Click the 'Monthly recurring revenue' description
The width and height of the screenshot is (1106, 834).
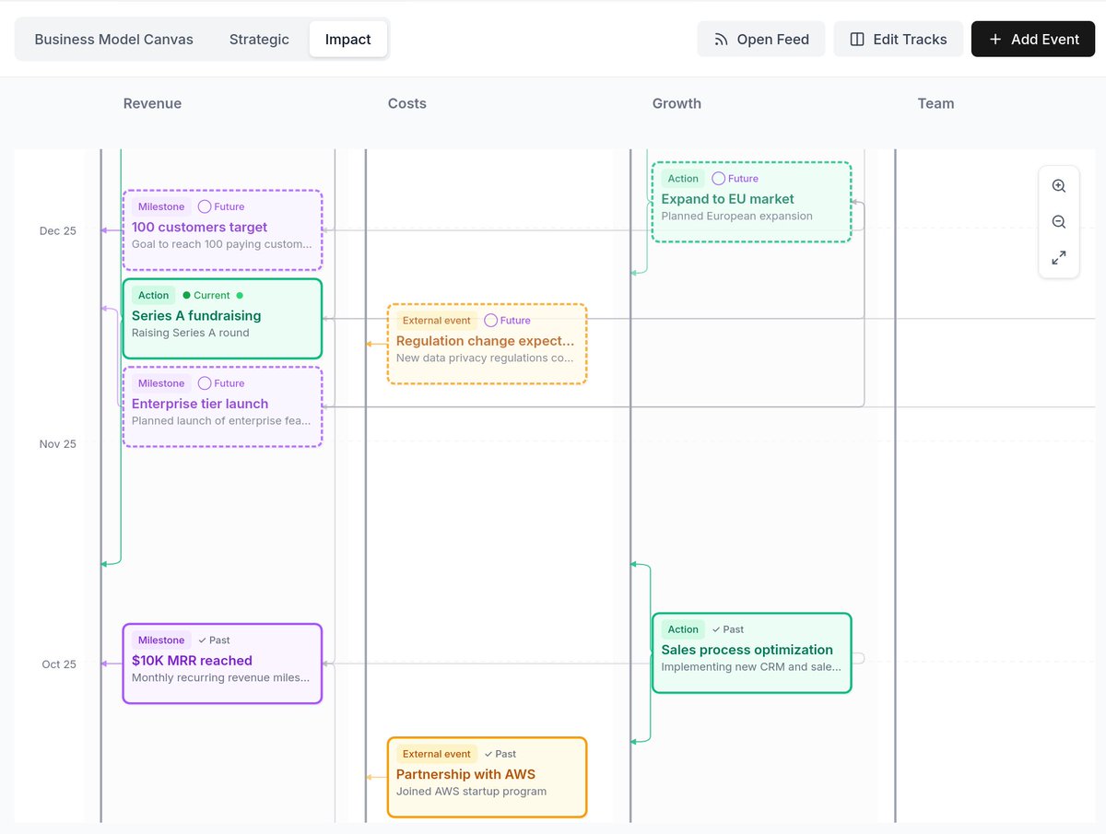pyautogui.click(x=221, y=677)
